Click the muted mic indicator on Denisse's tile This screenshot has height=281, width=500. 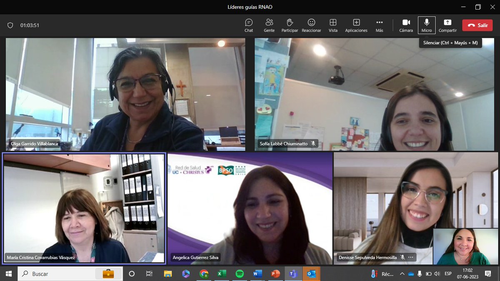[x=402, y=257]
